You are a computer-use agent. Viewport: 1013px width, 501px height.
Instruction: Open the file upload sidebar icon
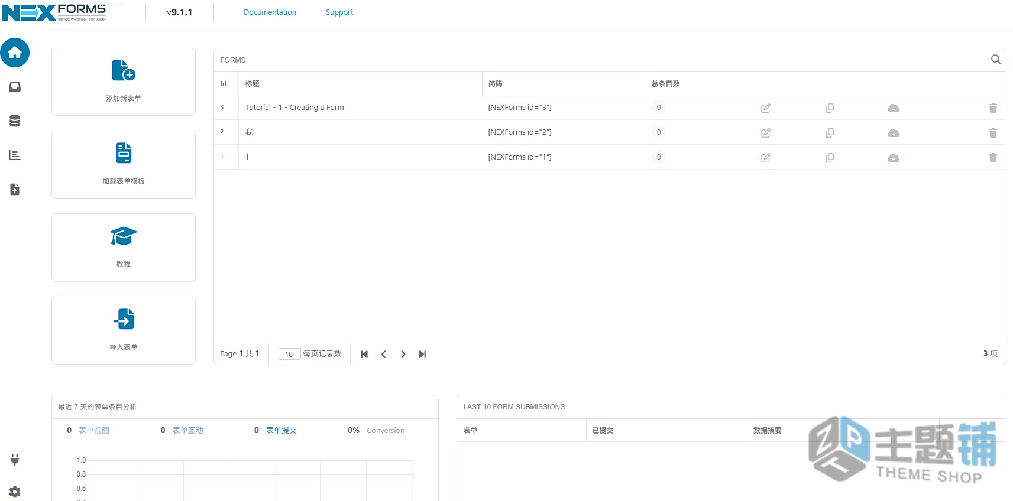pyautogui.click(x=15, y=190)
